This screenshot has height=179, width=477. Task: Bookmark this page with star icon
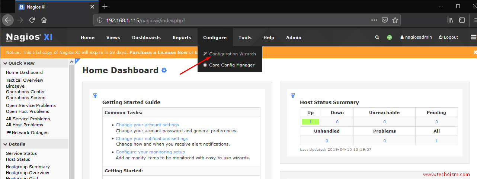coord(395,20)
